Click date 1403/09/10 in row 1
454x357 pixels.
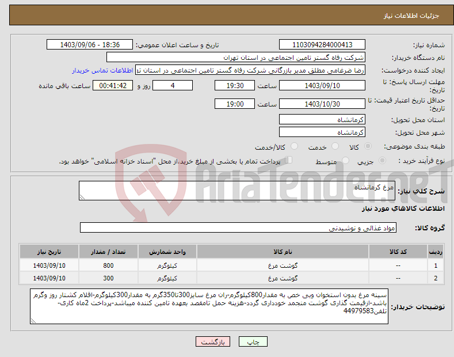coord(49,265)
